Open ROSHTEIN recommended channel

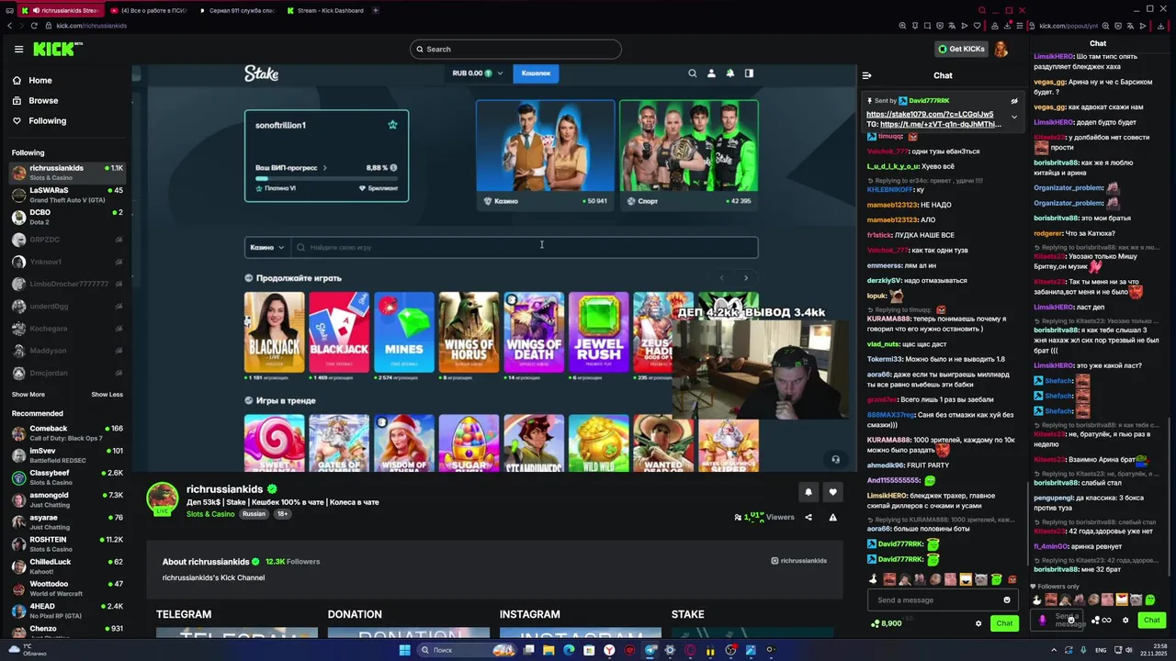coord(66,543)
